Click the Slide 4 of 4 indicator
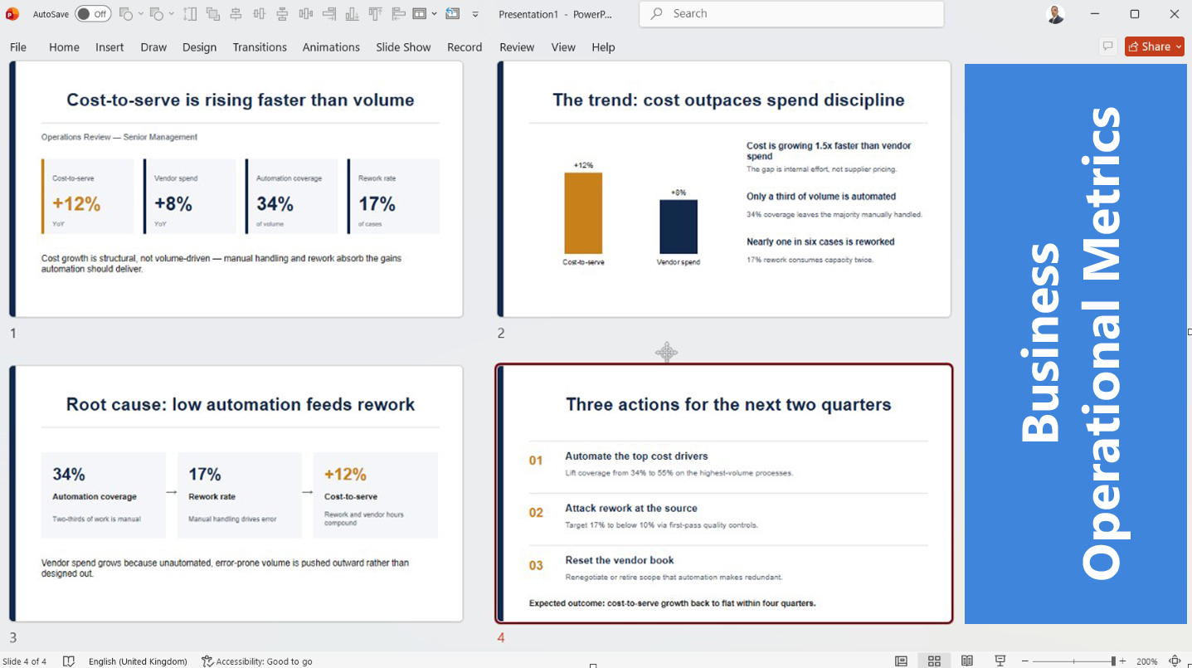The image size is (1192, 668). coord(25,661)
